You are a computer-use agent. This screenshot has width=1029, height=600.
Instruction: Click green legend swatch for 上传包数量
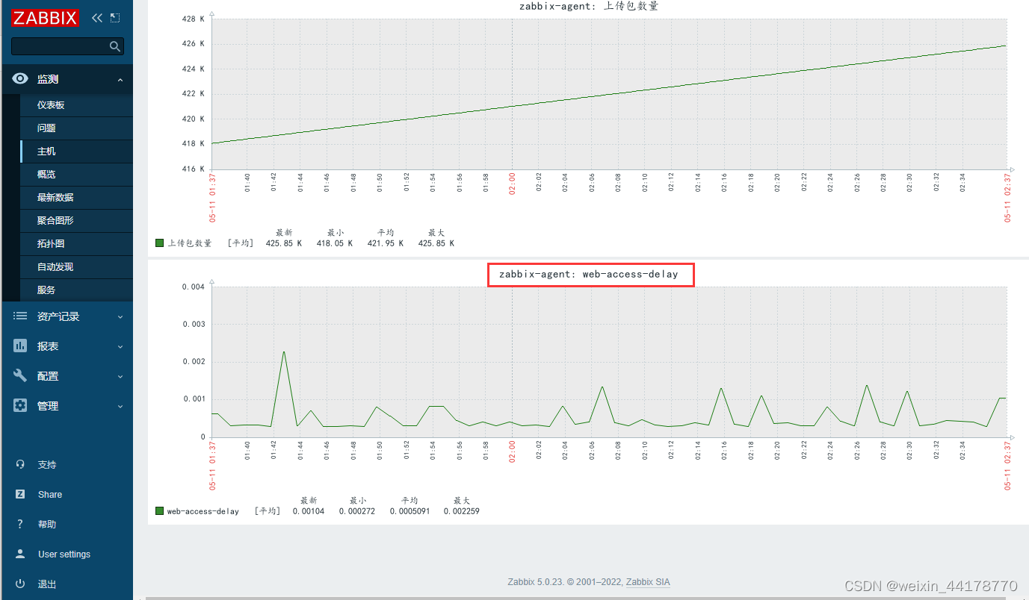coord(159,243)
